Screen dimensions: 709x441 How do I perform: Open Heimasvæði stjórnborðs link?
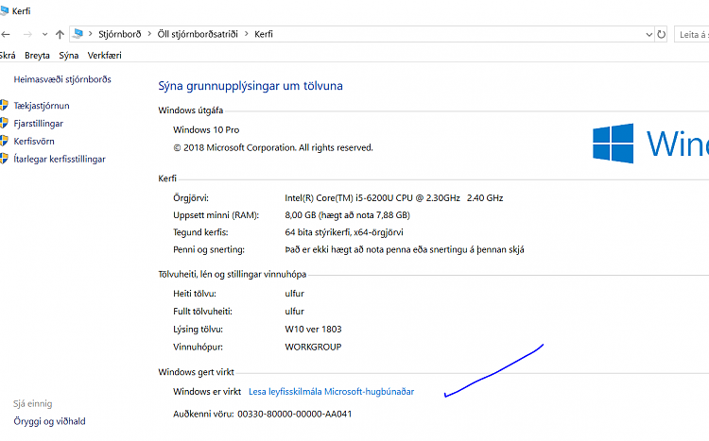coord(62,79)
